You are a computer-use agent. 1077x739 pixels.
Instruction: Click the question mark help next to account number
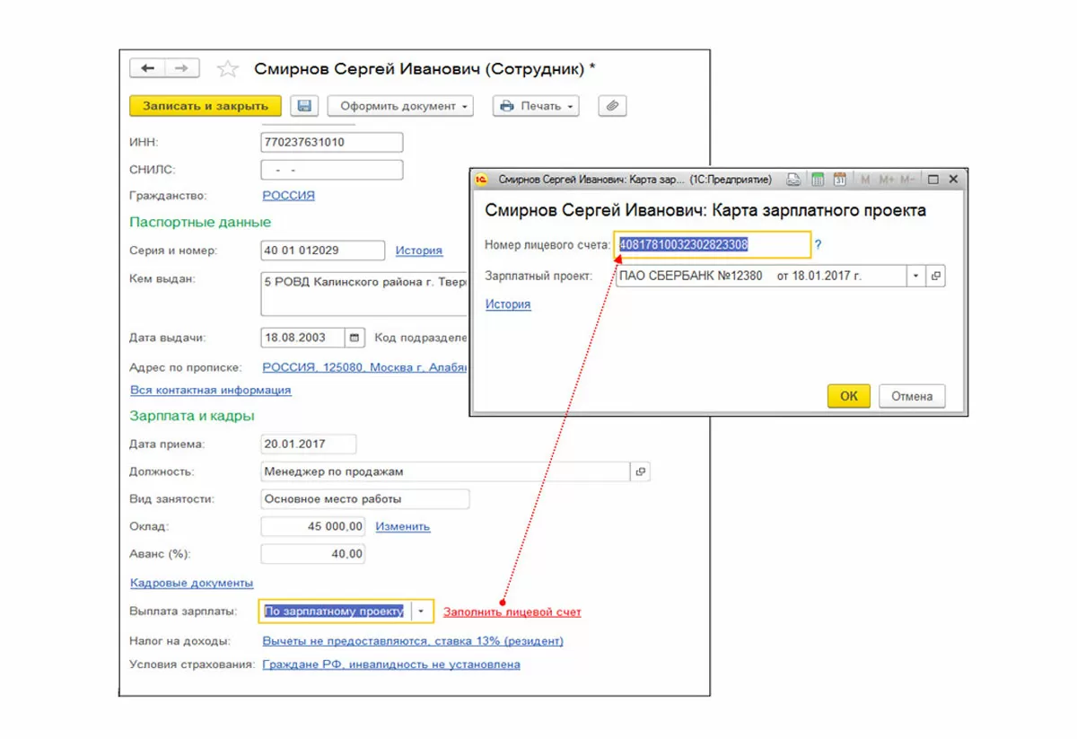point(819,244)
